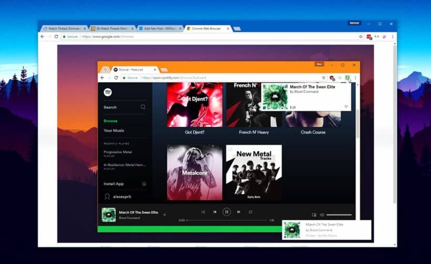Open the Got Djent? playlist cover
This screenshot has height=264, width=431.
[194, 105]
